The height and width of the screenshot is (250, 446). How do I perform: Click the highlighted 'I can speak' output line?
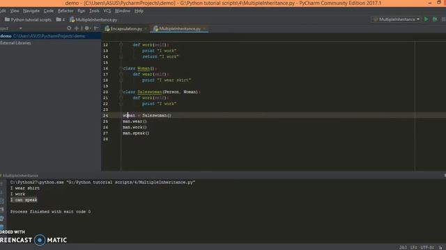pos(24,200)
